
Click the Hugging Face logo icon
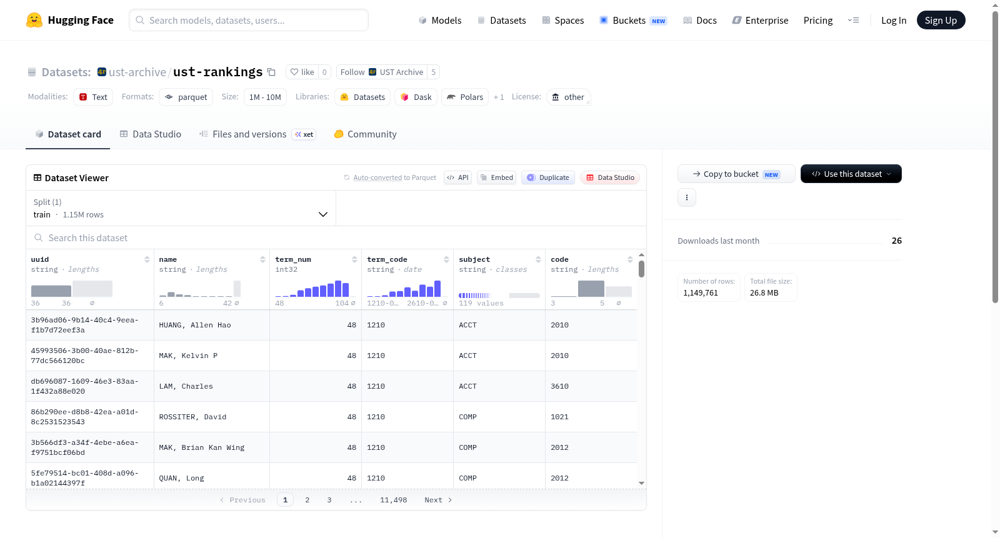[x=34, y=20]
